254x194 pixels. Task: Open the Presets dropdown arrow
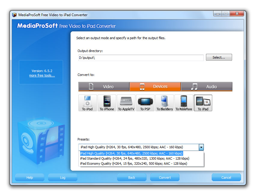point(201,147)
